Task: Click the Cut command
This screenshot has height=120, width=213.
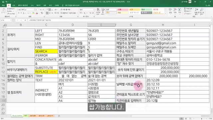Action: pyautogui.click(x=11, y=9)
